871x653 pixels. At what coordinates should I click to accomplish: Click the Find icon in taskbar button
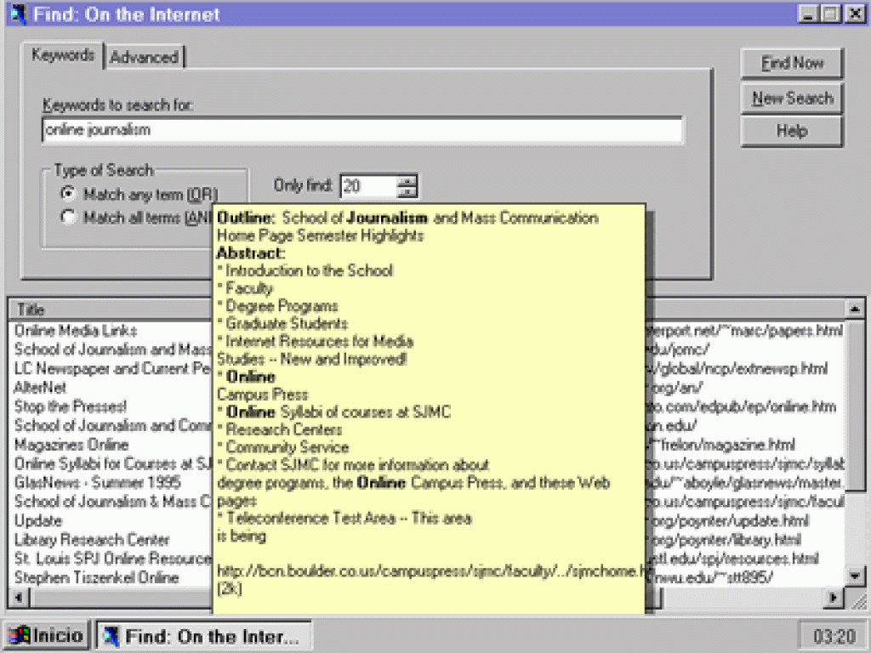click(x=111, y=636)
